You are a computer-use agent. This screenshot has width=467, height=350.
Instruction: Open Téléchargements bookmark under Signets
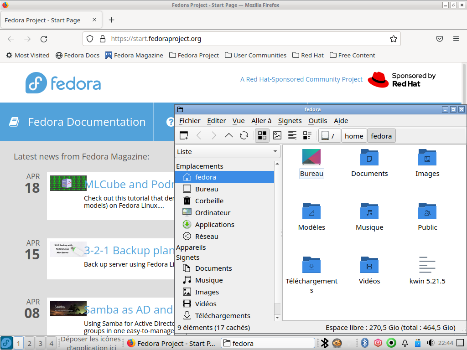224,316
